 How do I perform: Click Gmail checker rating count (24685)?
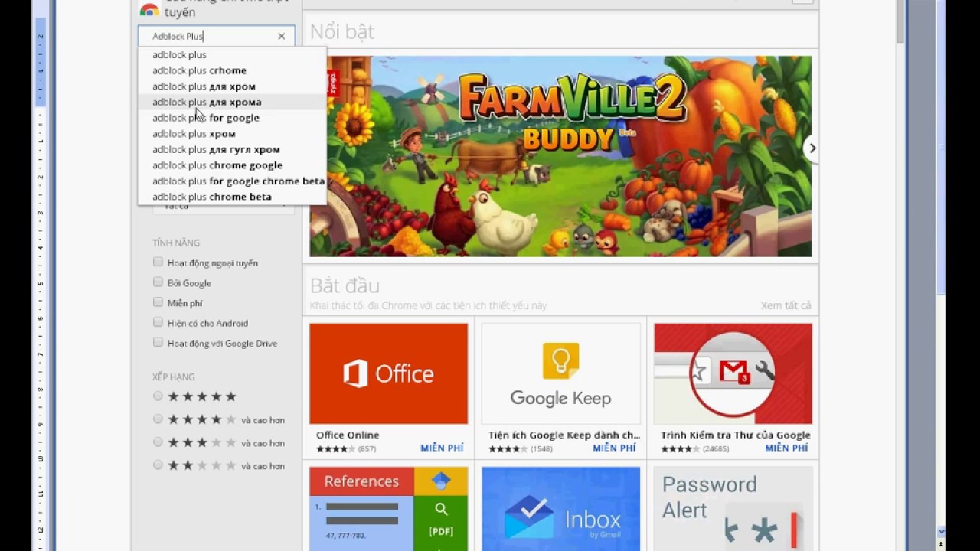(x=716, y=449)
